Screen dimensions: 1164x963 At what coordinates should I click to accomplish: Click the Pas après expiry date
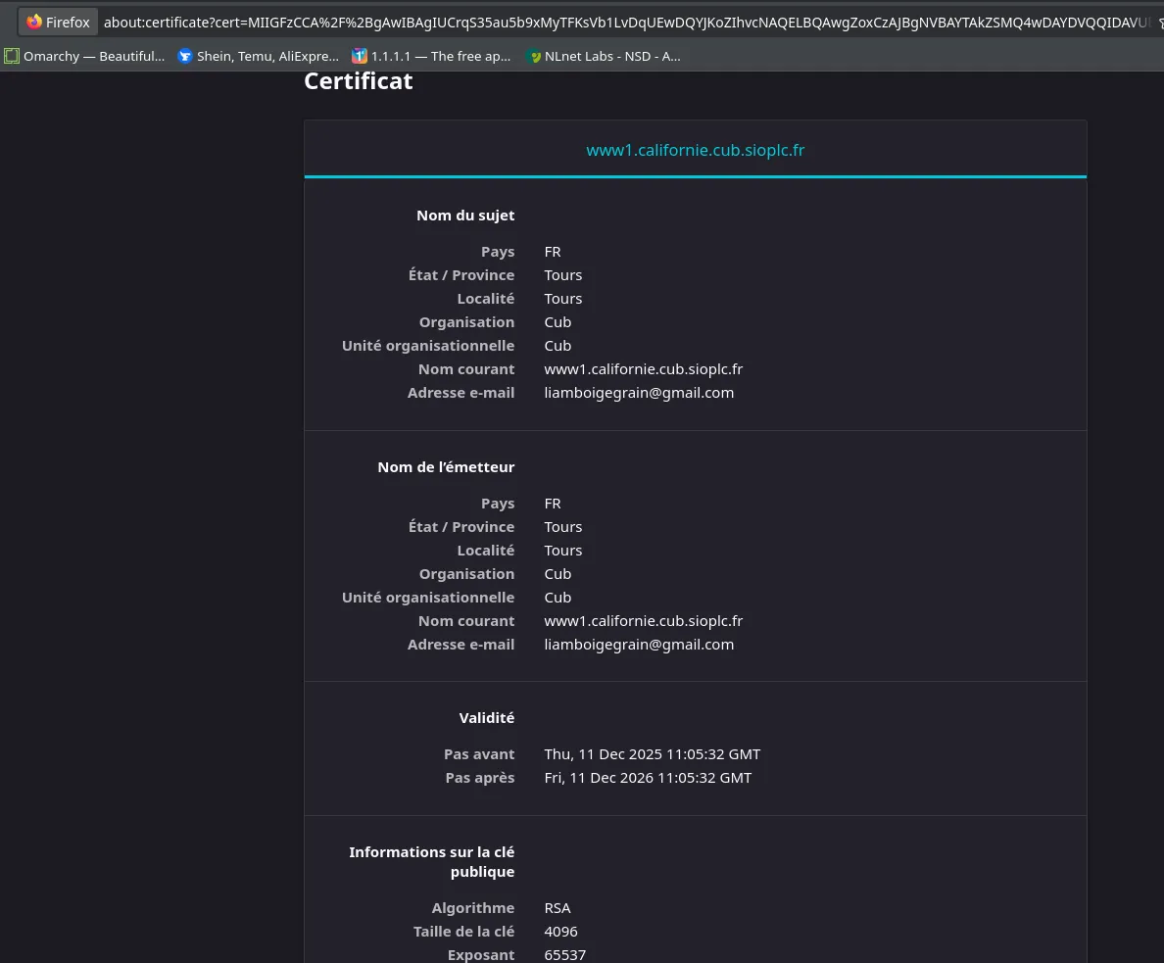point(648,778)
